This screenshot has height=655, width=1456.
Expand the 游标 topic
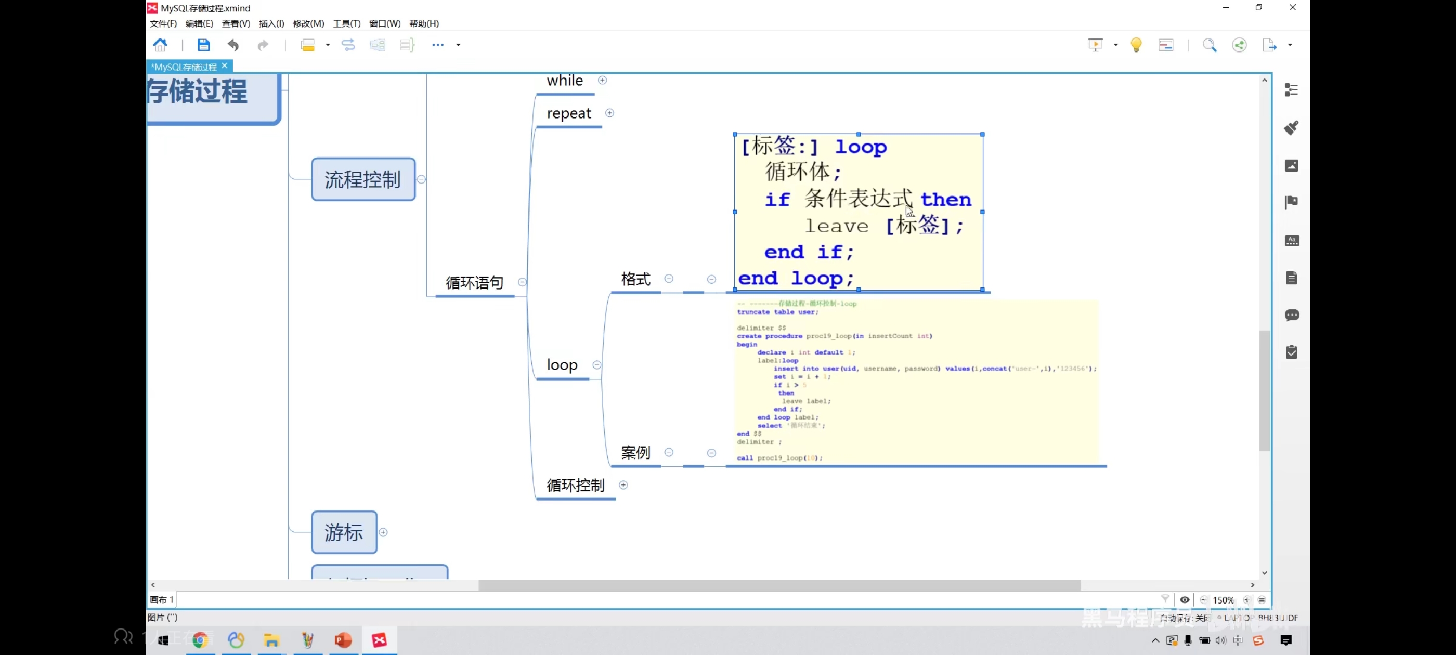(x=383, y=532)
